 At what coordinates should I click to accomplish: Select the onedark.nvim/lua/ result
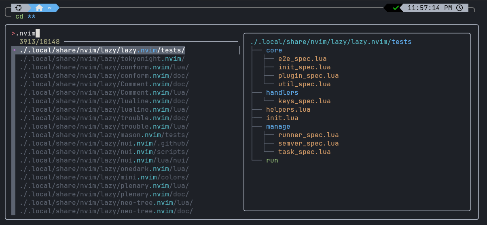[x=104, y=169]
